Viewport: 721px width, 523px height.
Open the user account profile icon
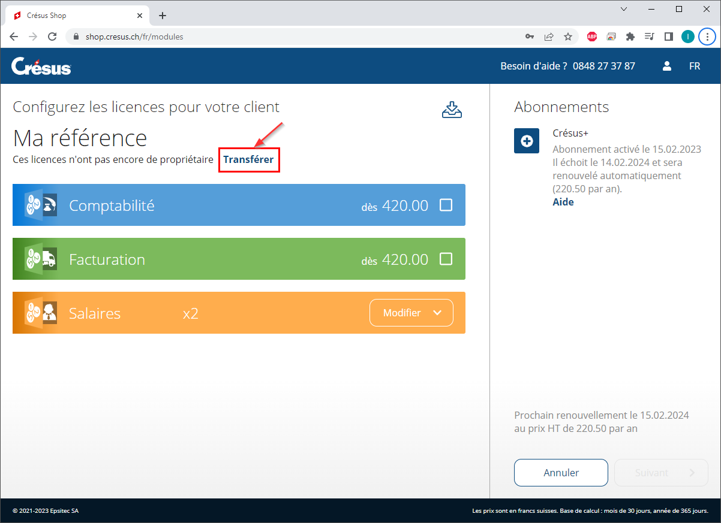click(666, 66)
